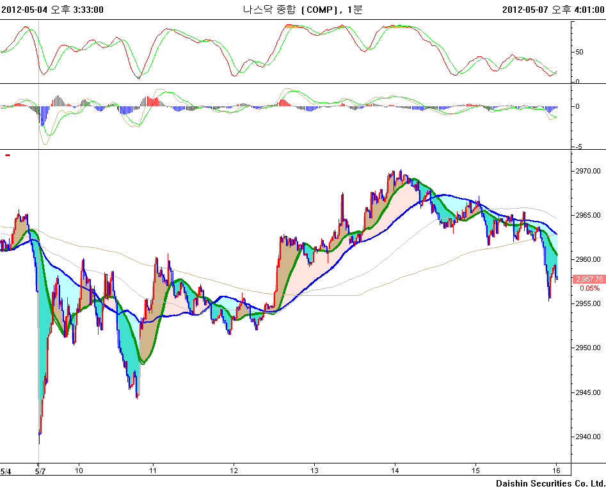Click the -5 level on MACD axis
The image size is (606, 491).
(x=578, y=147)
